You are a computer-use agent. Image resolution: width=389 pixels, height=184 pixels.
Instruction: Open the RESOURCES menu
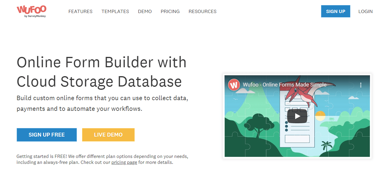203,12
